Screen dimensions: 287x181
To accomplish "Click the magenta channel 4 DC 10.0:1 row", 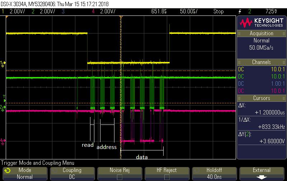I will point(262,91).
